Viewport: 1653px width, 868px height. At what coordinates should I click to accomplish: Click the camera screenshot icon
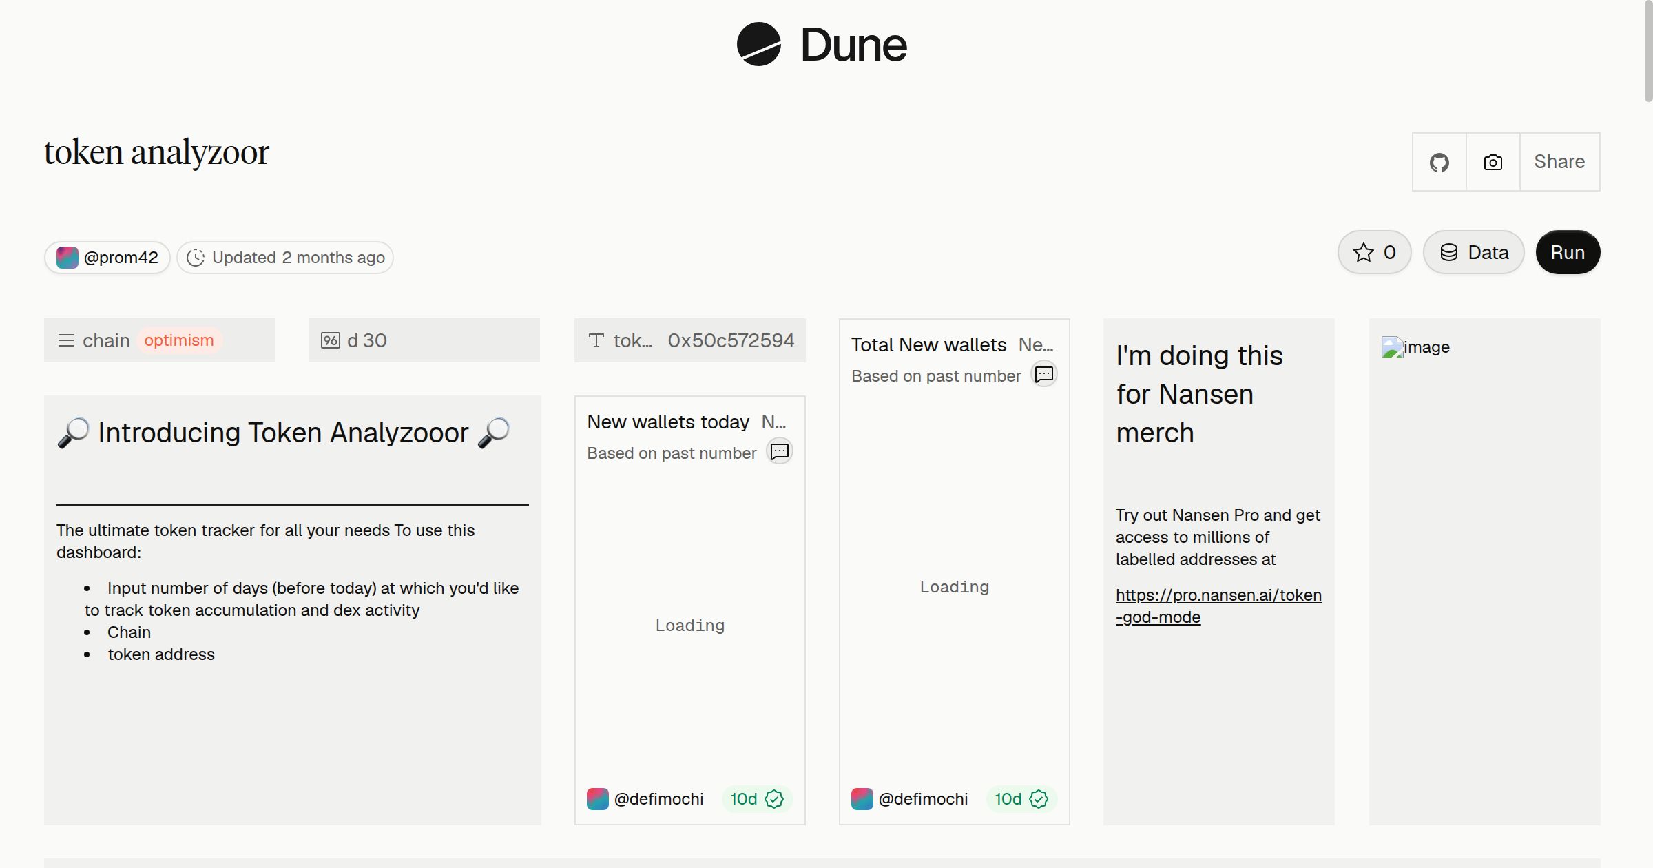click(1493, 162)
